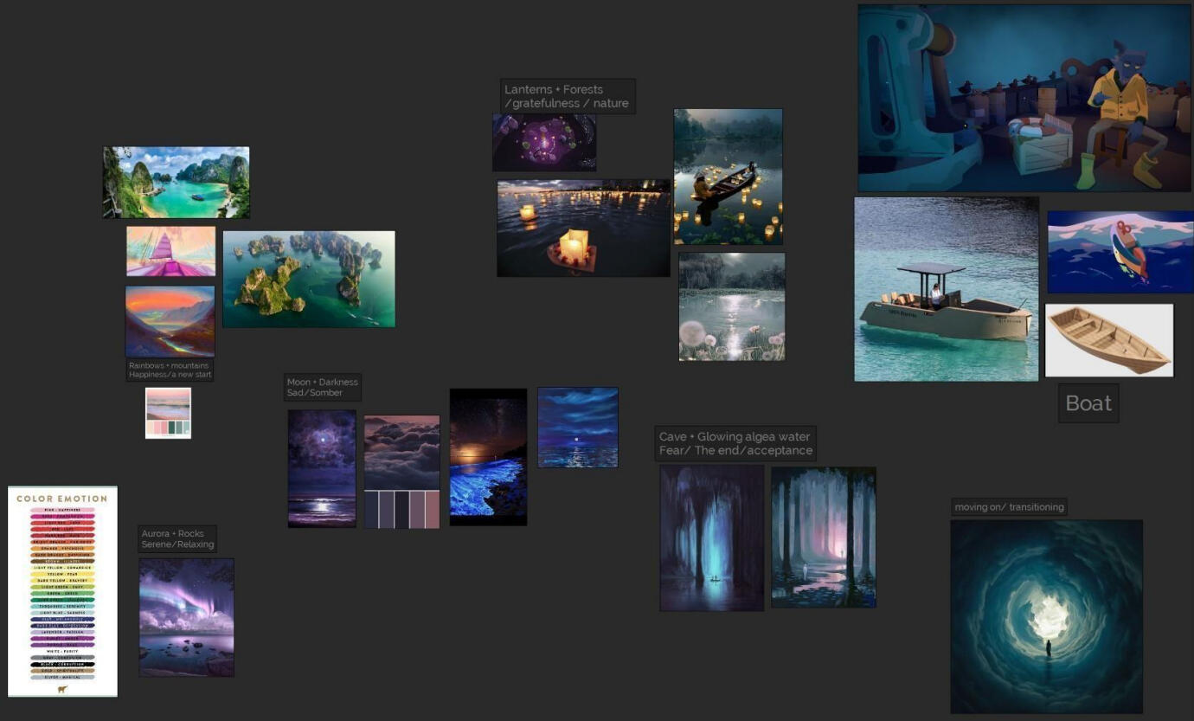
Task: Click the Moon + Darkness Sad/Somber note
Action: [321, 387]
